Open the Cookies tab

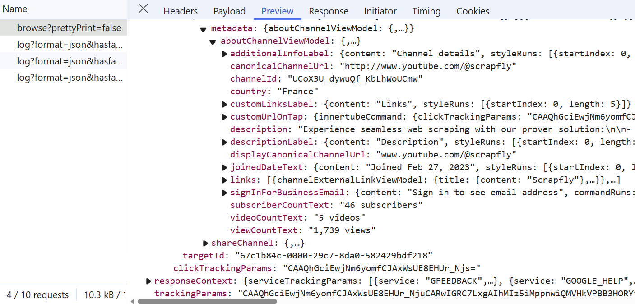473,11
